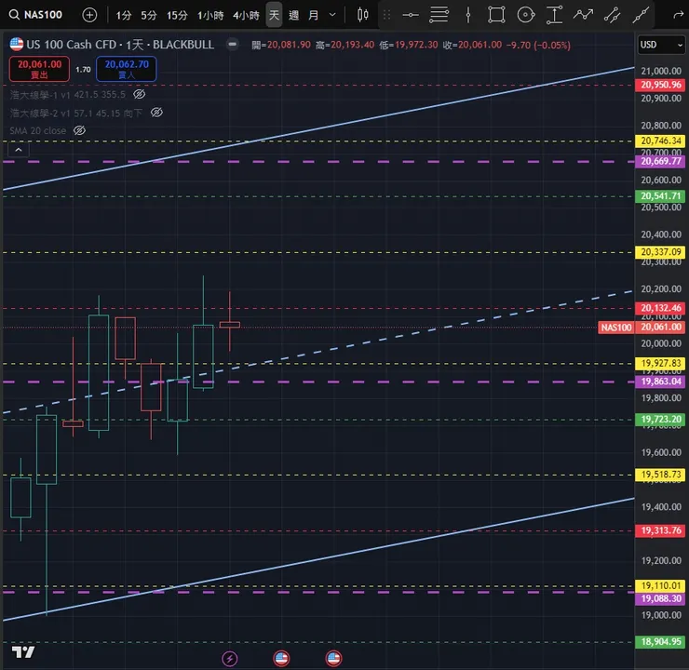Click the 19,110.01 yellow price label
This screenshot has height=670, width=689.
660,585
